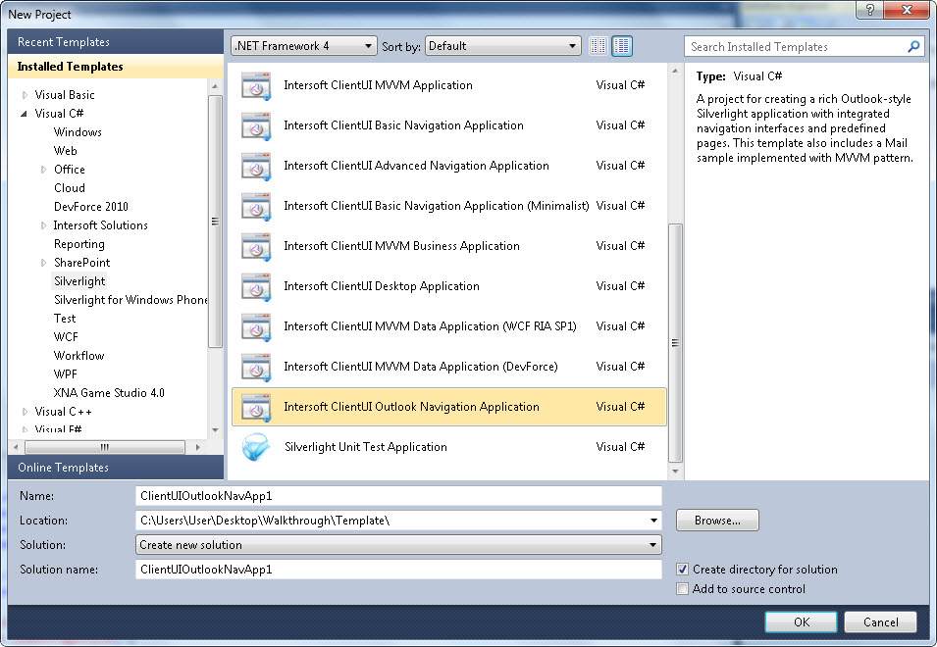Enable Add to source control checkbox
Image resolution: width=937 pixels, height=647 pixels.
(x=683, y=589)
